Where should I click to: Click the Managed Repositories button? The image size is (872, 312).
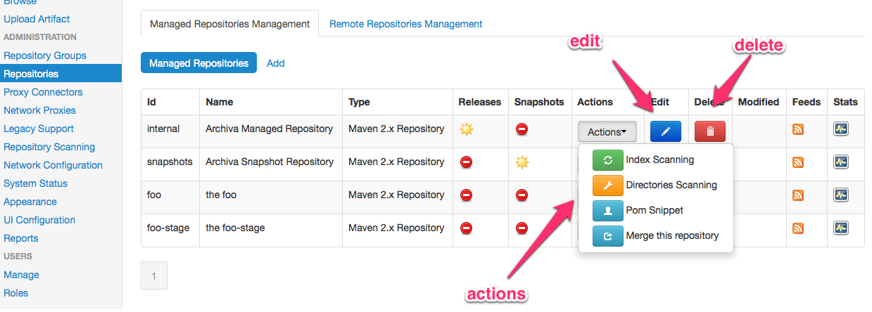[x=198, y=63]
